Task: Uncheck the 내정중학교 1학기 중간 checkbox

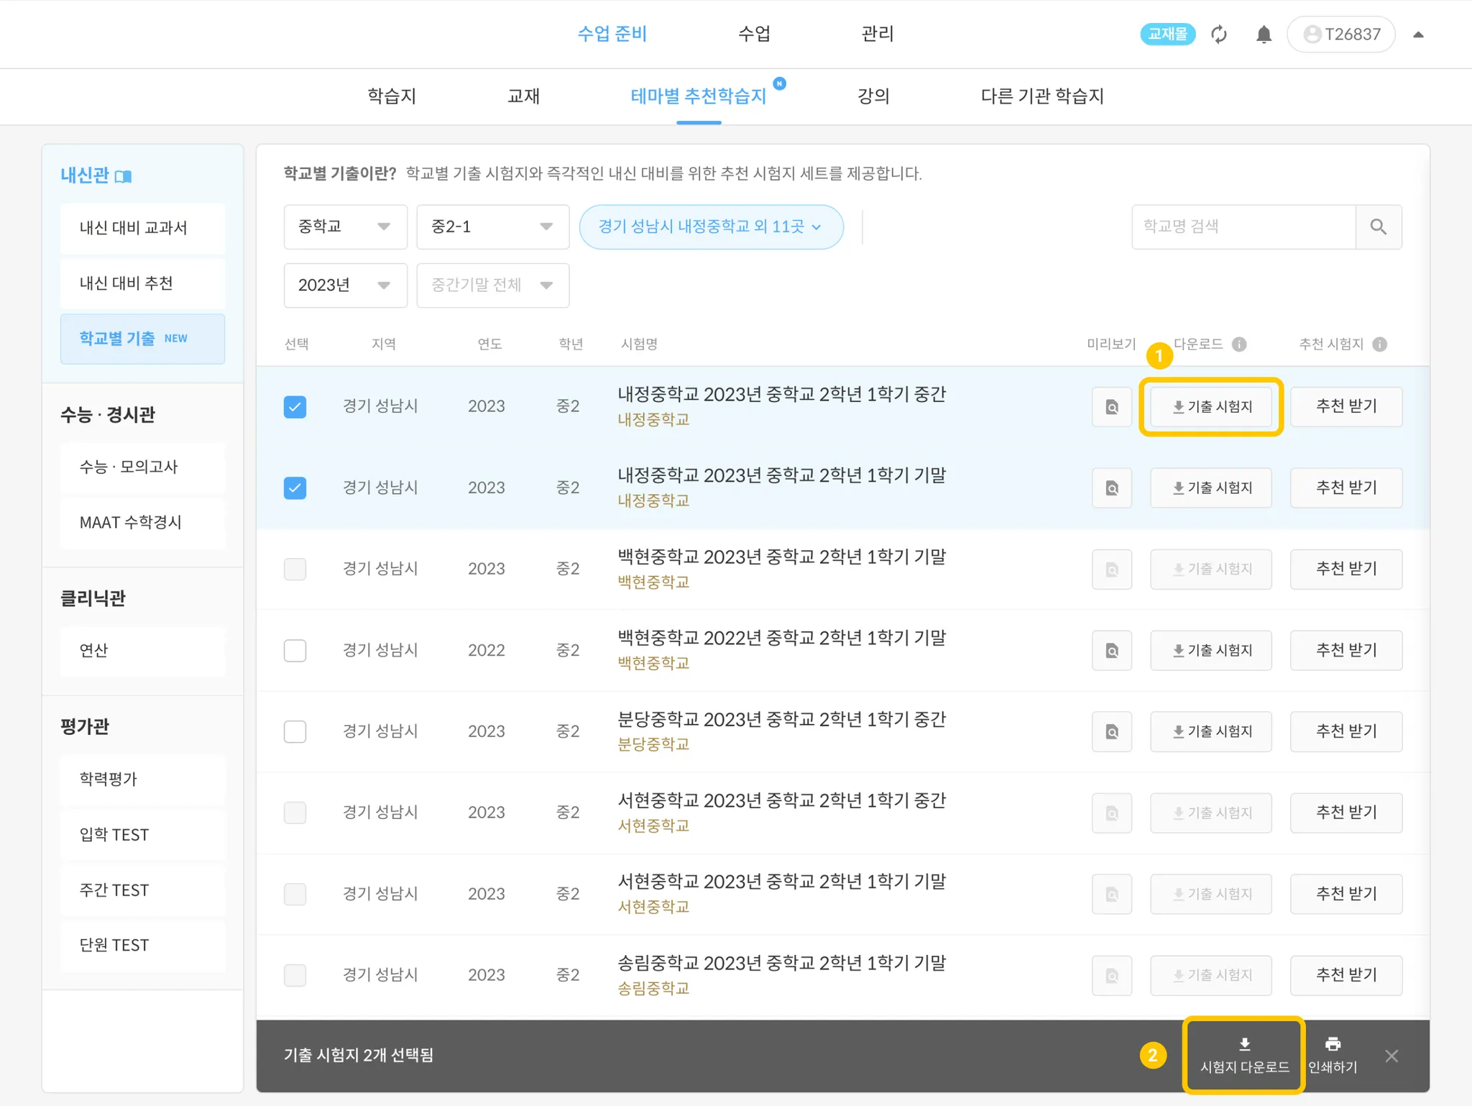Action: 295,407
